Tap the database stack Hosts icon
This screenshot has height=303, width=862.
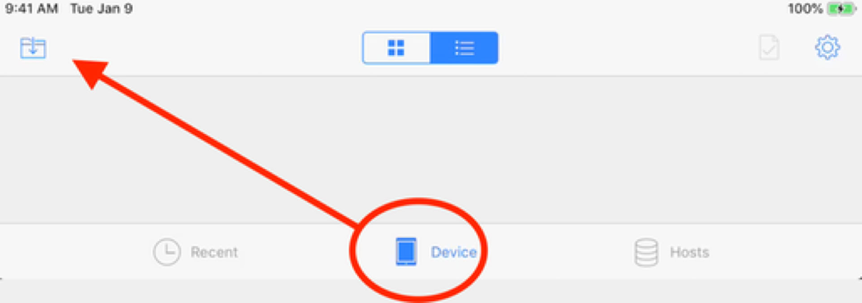[646, 252]
